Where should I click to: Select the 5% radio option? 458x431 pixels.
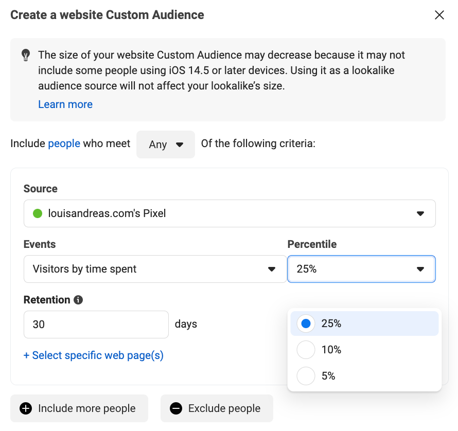306,376
